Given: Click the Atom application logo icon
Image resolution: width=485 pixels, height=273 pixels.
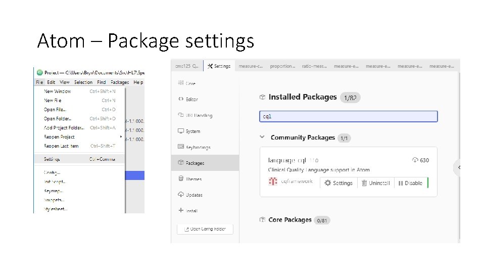Looking at the screenshot, I should 39,72.
